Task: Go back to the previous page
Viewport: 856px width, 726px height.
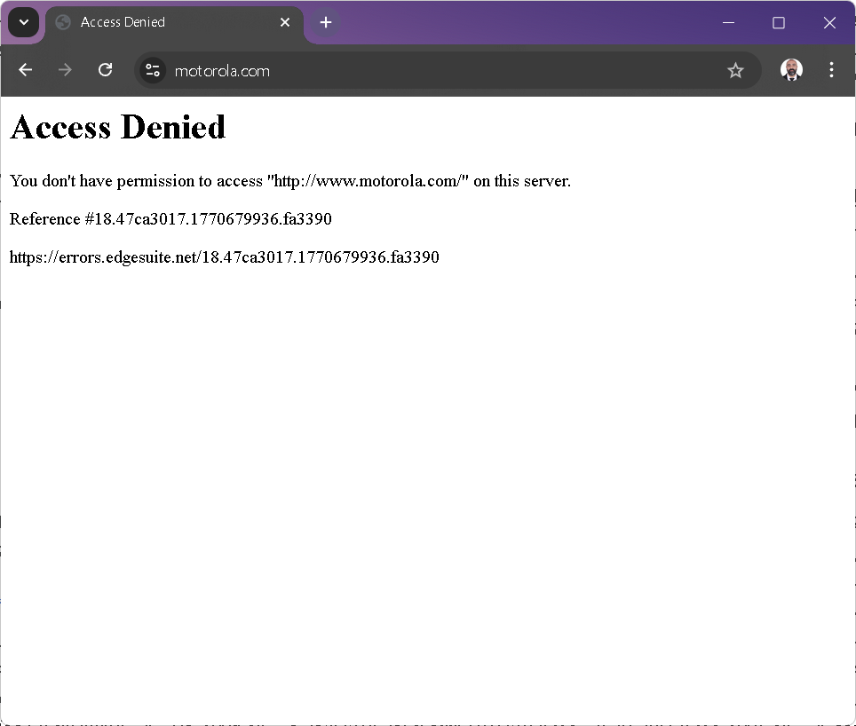Action: pos(25,70)
